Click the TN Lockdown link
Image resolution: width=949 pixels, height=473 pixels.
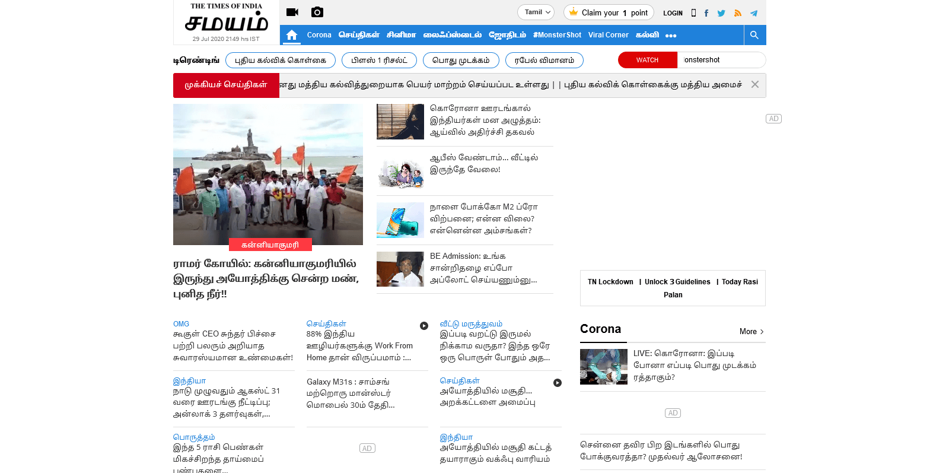click(x=610, y=282)
